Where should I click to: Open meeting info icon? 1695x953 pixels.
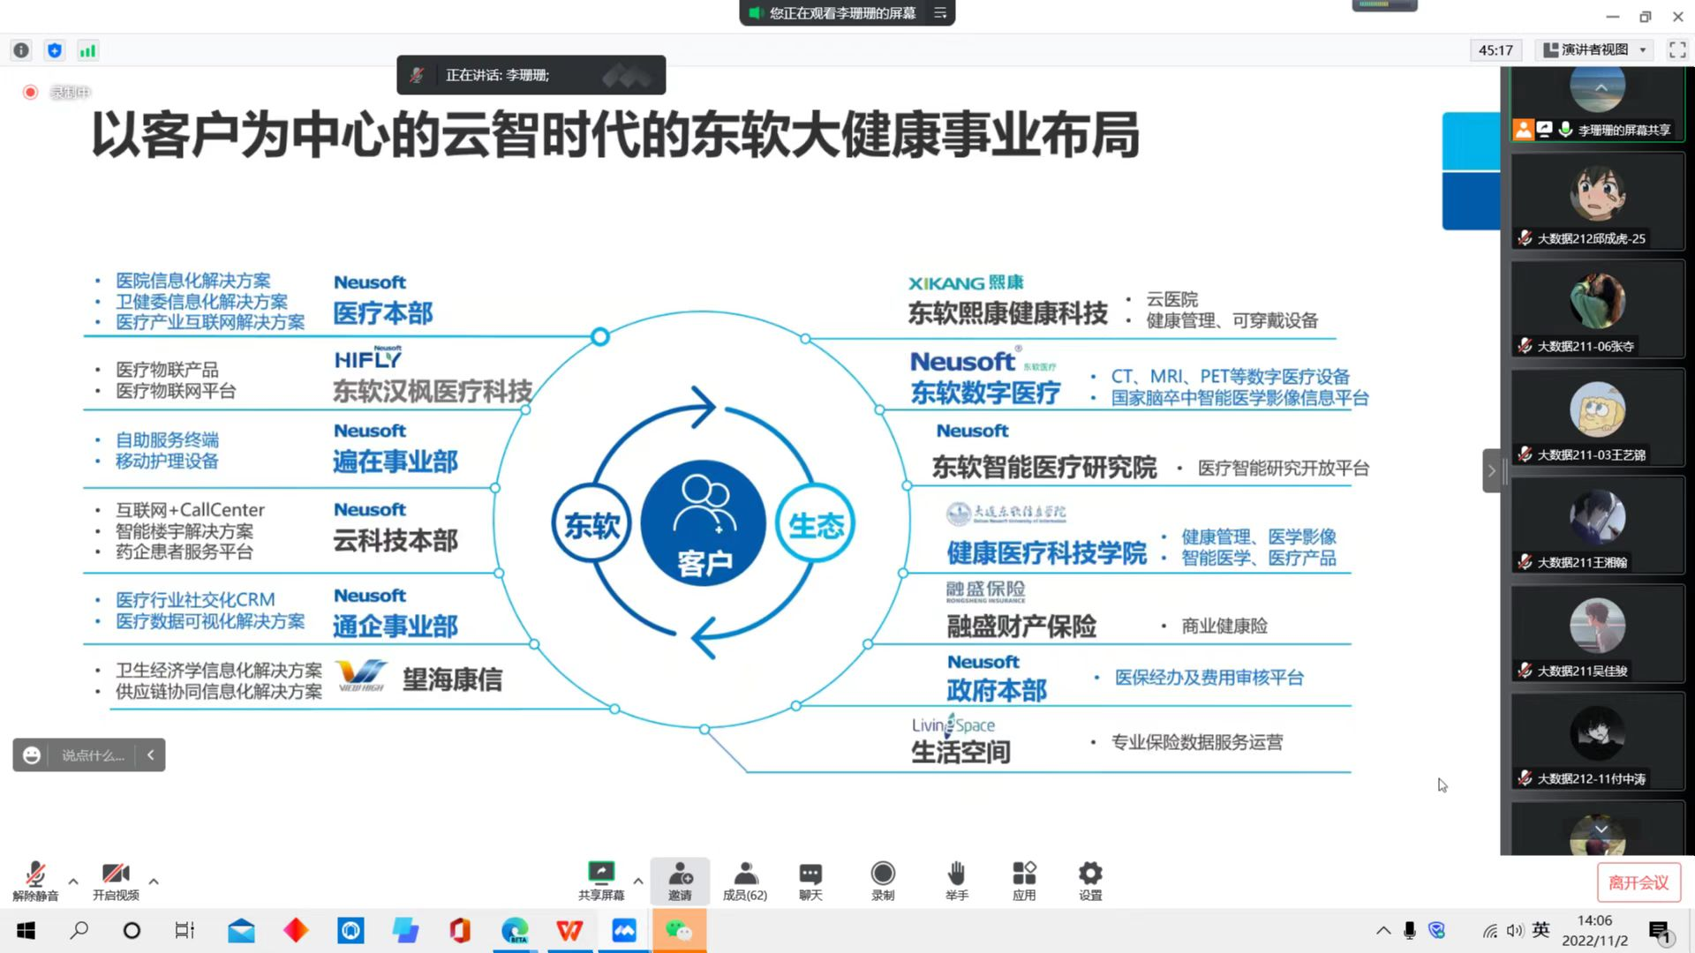tap(21, 50)
